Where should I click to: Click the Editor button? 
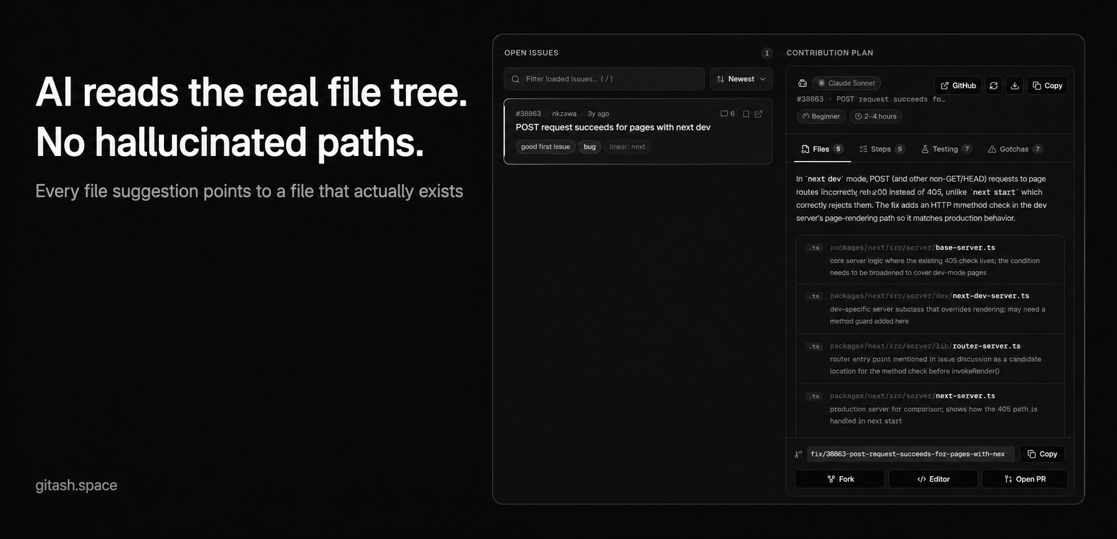click(x=933, y=479)
